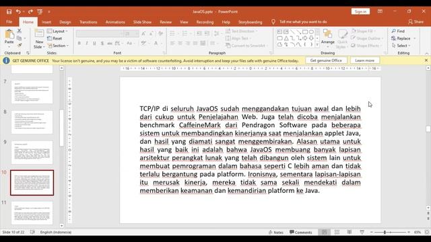Click Get genuine Office button
Image resolution: width=431 pixels, height=242 pixels.
coord(326,61)
